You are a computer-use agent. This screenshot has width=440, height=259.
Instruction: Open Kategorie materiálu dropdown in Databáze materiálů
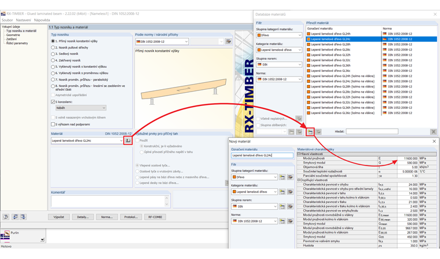coord(279,50)
